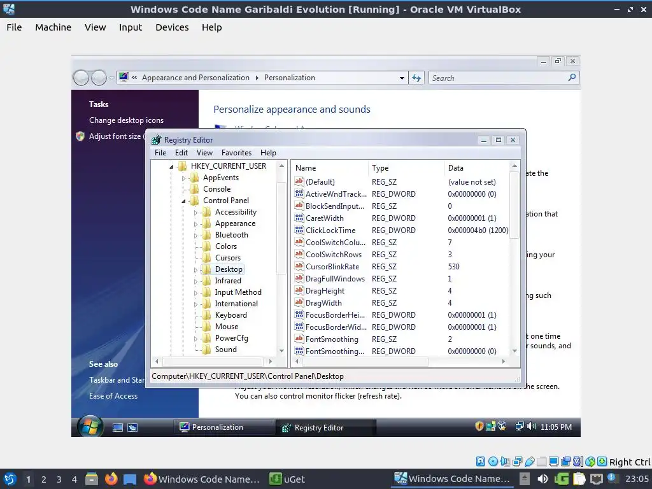Open Change desktop icons link

point(127,120)
